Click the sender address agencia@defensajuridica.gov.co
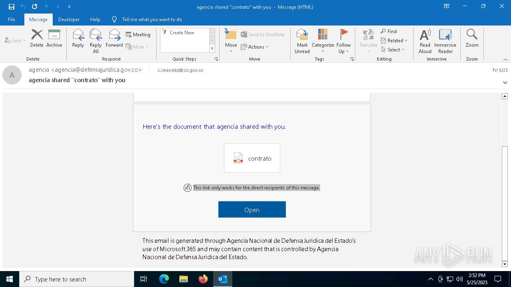Viewport: 511px width, 287px height. pyautogui.click(x=96, y=70)
